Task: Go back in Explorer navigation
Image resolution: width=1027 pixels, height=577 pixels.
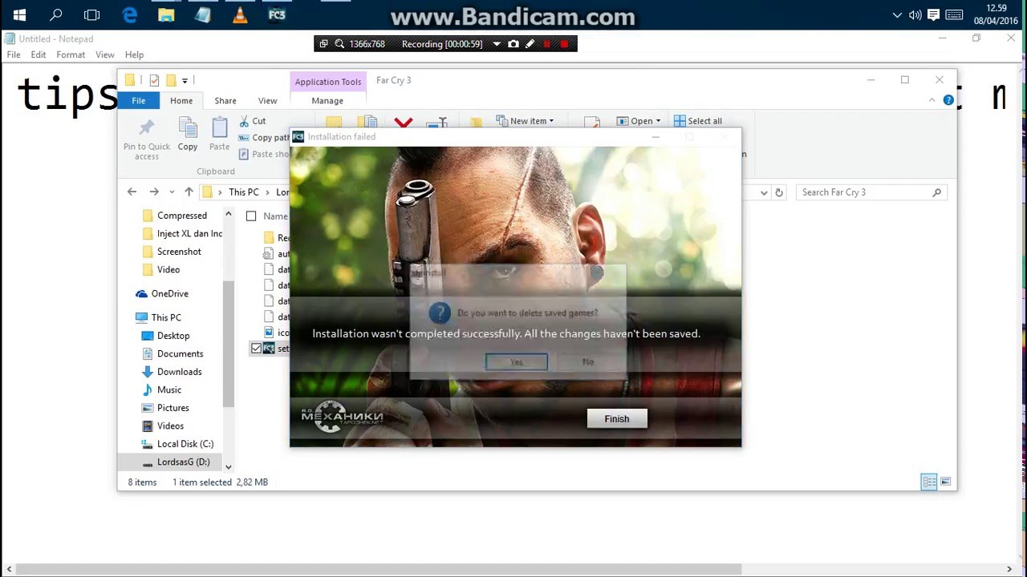Action: pyautogui.click(x=132, y=192)
